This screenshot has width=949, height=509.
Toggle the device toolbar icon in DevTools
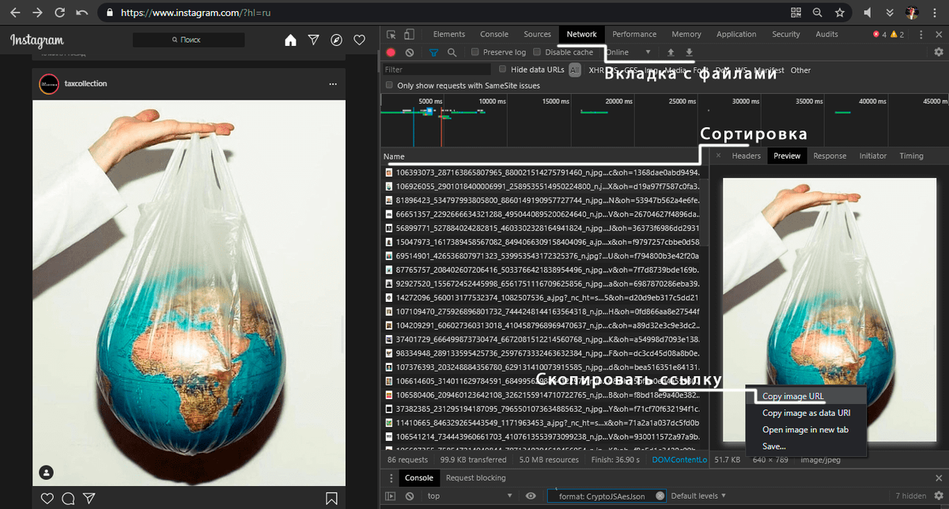pos(409,34)
